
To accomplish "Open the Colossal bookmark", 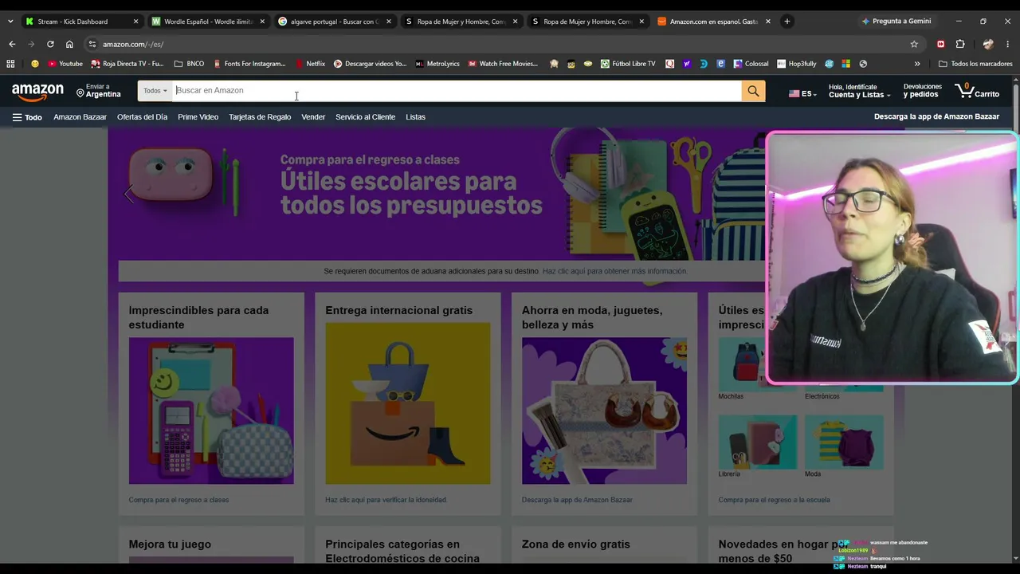I will 751,64.
